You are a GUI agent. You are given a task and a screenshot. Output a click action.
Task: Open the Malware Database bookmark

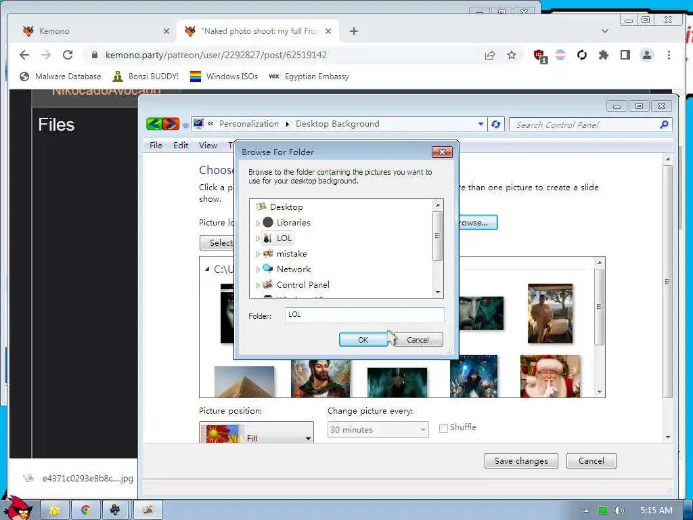[60, 77]
